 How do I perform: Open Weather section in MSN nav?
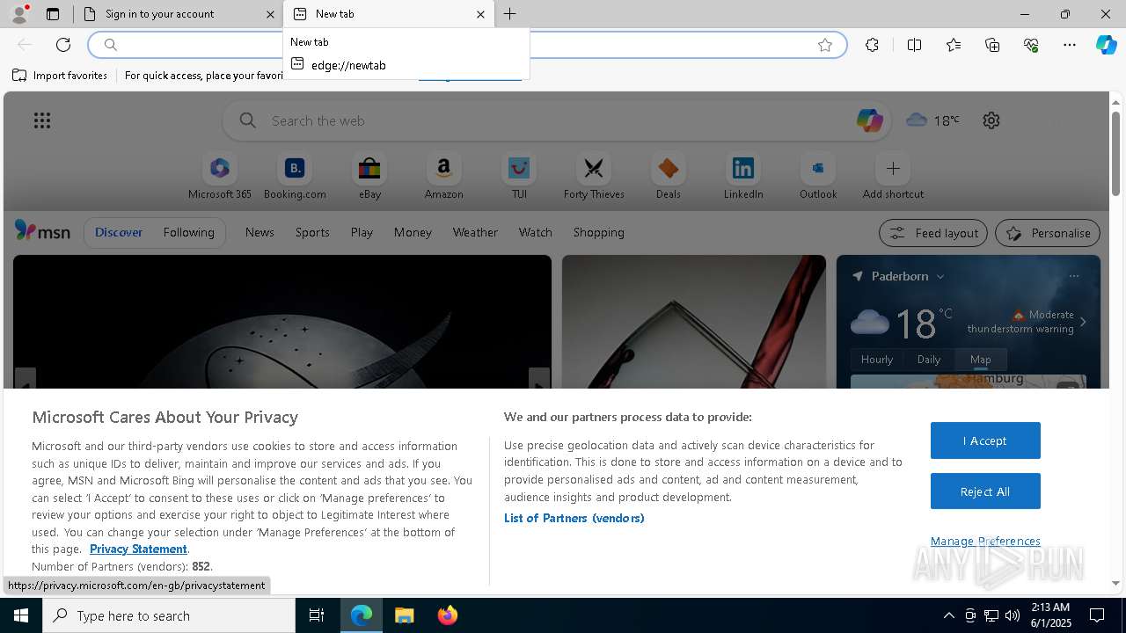(x=475, y=232)
